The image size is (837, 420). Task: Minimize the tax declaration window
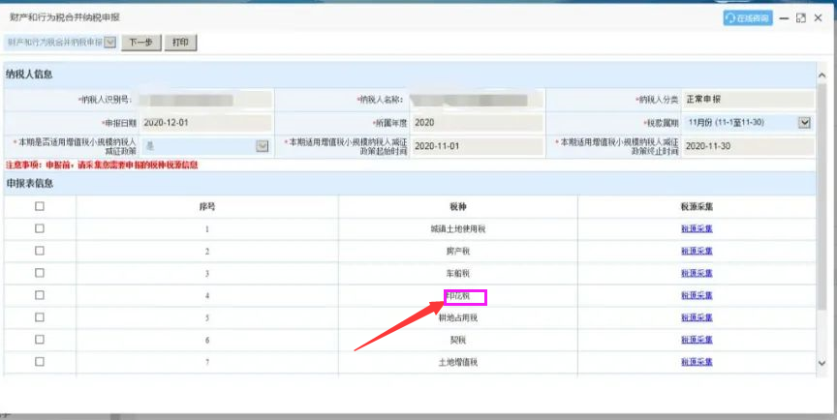(785, 18)
